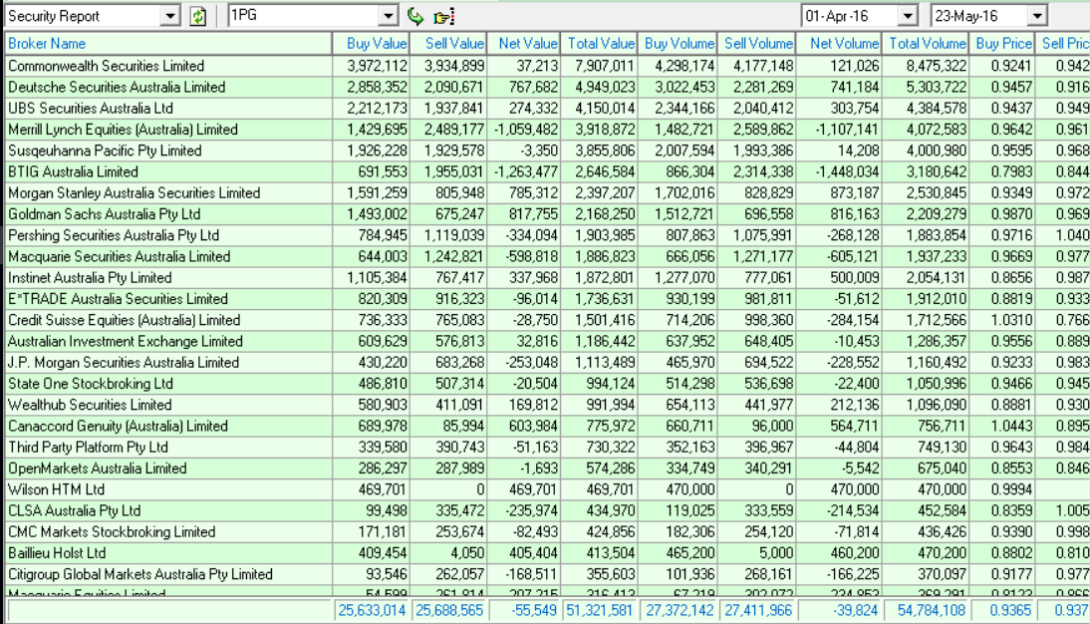This screenshot has width=1090, height=624.
Task: Select the Morgan Stanley Australia Securities Limited name
Action: (135, 193)
